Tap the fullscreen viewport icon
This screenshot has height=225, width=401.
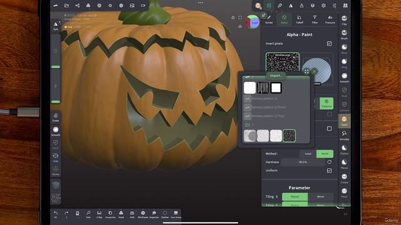240,17
